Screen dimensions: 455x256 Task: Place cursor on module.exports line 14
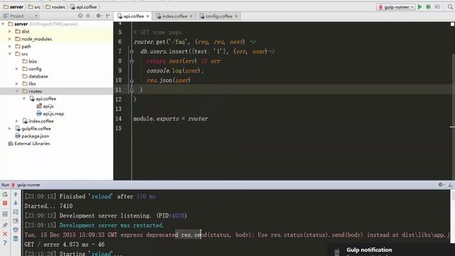(x=171, y=119)
